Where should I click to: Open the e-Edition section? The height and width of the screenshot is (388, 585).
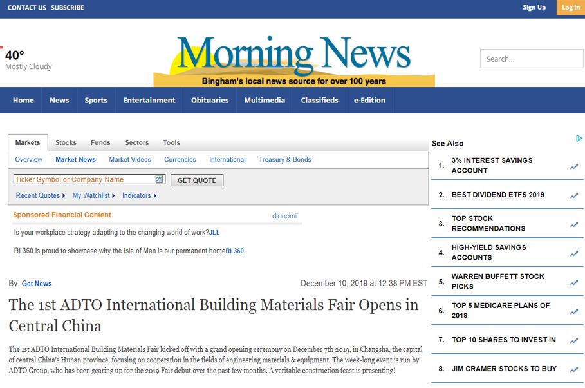point(369,100)
